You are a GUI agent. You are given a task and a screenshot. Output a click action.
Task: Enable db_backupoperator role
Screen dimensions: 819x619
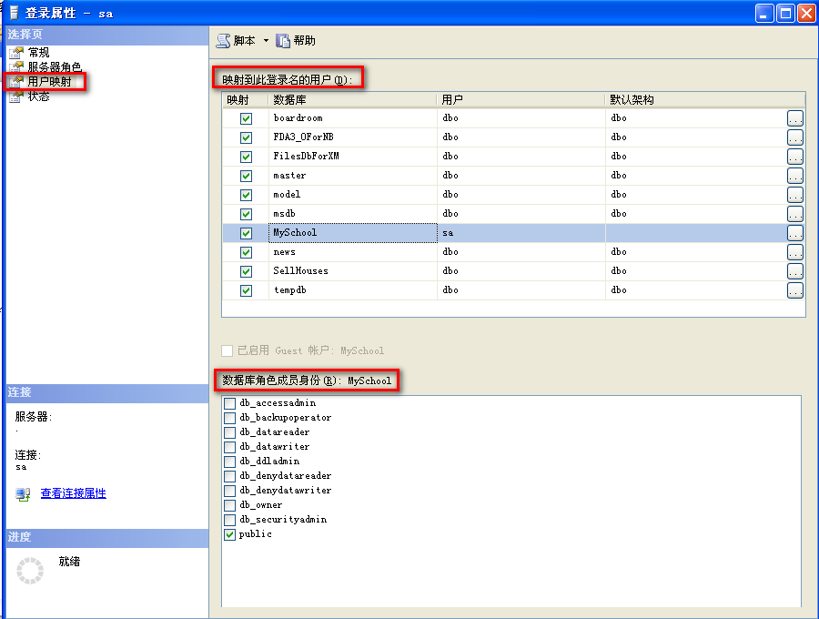[x=229, y=418]
